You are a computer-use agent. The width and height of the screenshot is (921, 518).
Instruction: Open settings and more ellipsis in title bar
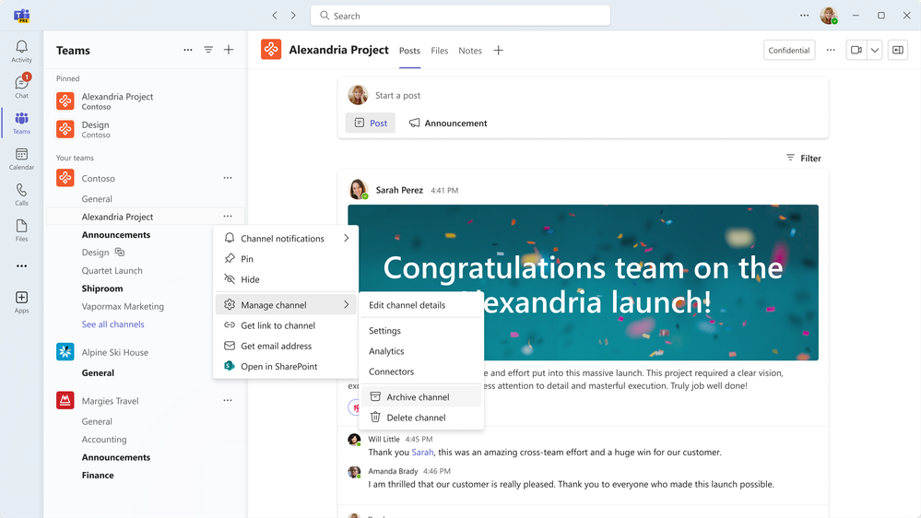pos(804,16)
